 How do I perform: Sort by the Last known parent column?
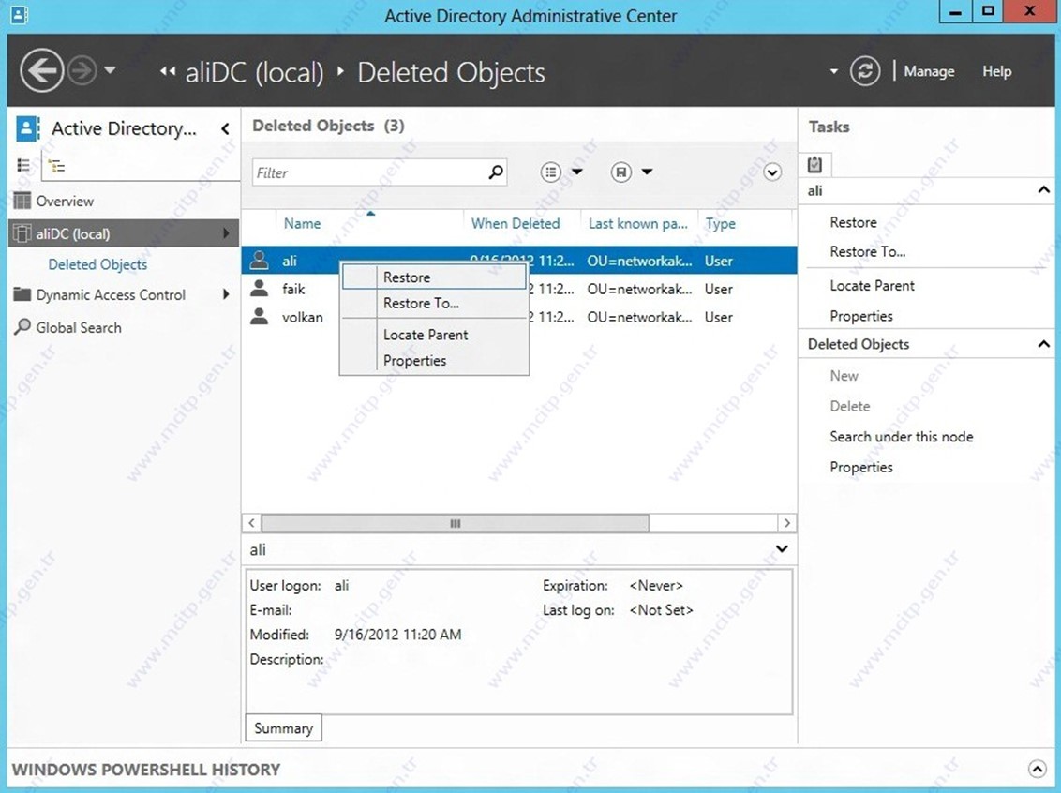coord(638,223)
